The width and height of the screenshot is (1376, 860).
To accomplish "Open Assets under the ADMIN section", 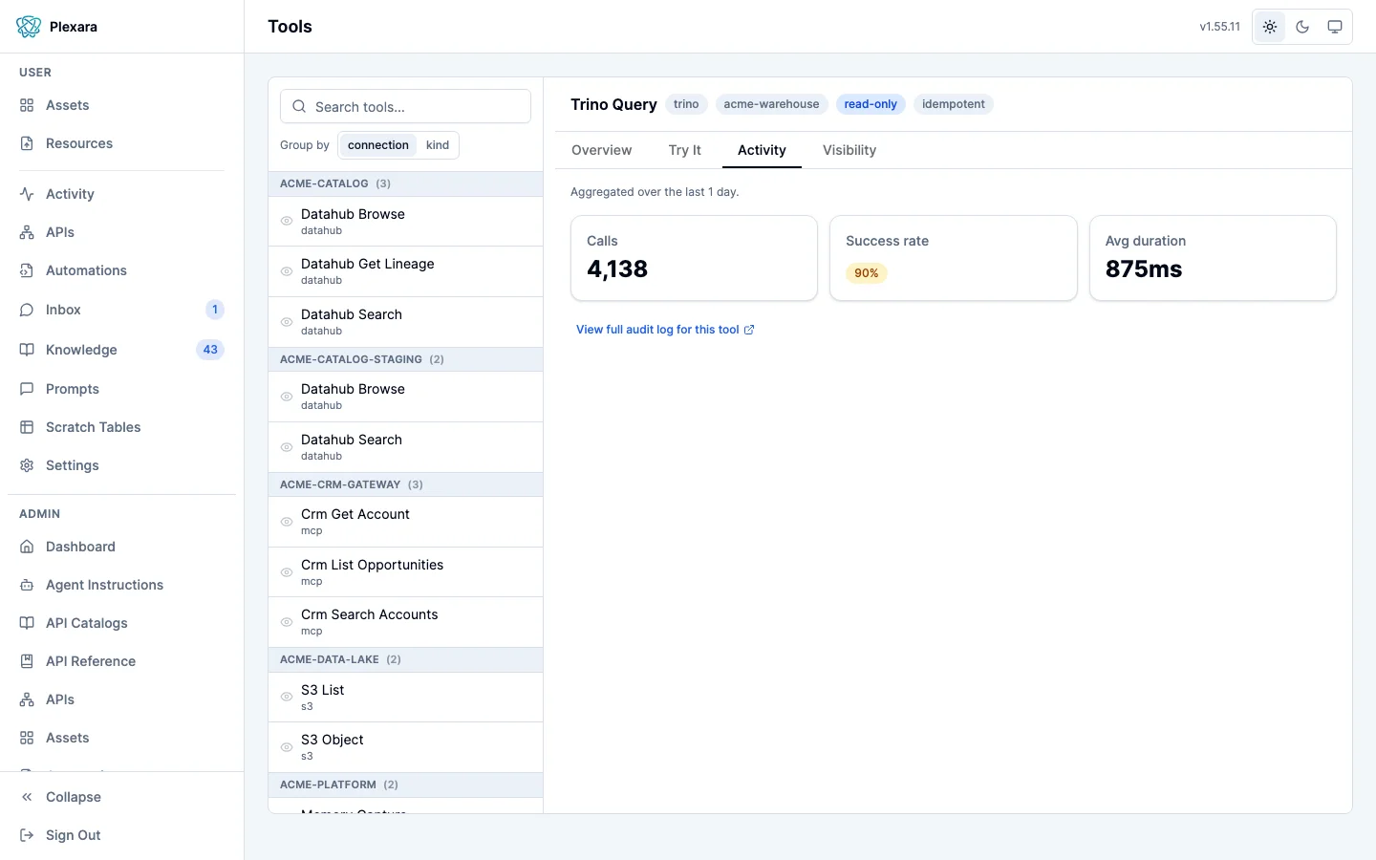I will (121, 738).
